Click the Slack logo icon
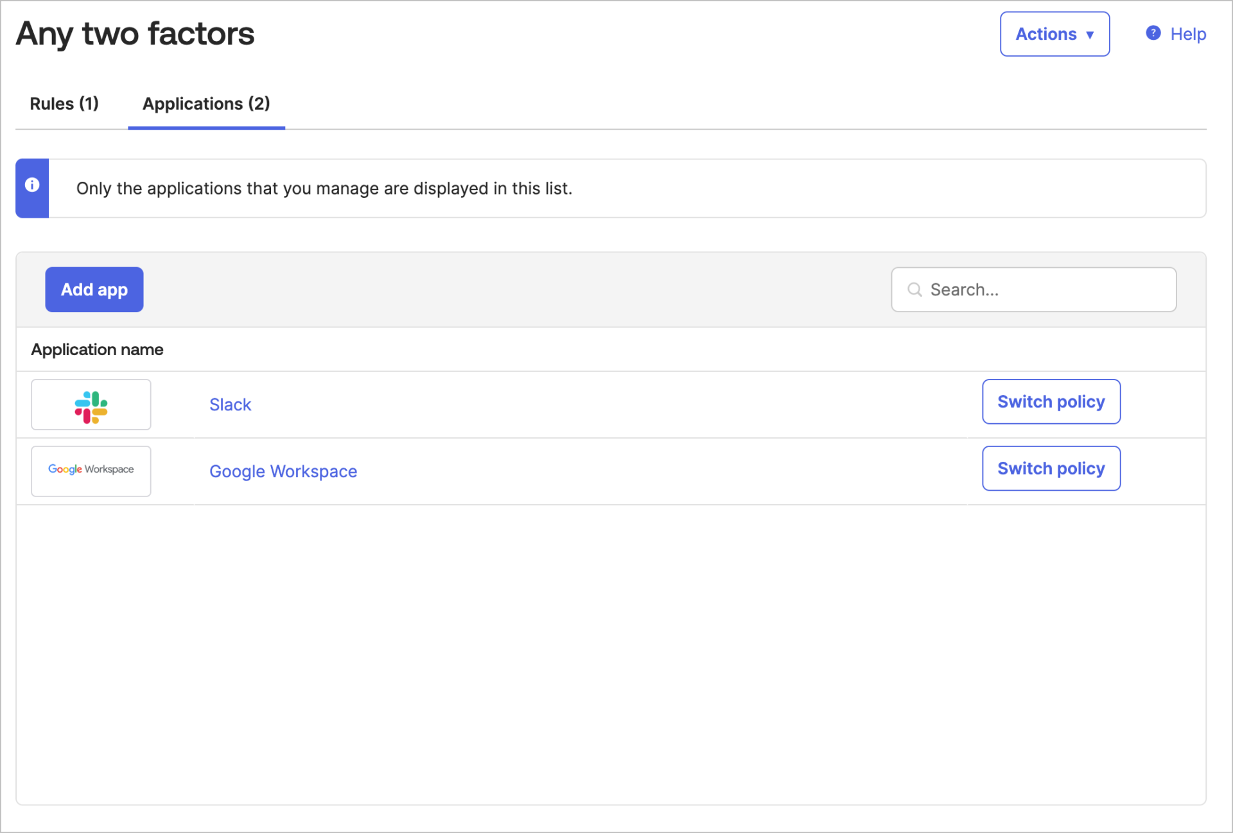This screenshot has width=1233, height=833. (91, 405)
